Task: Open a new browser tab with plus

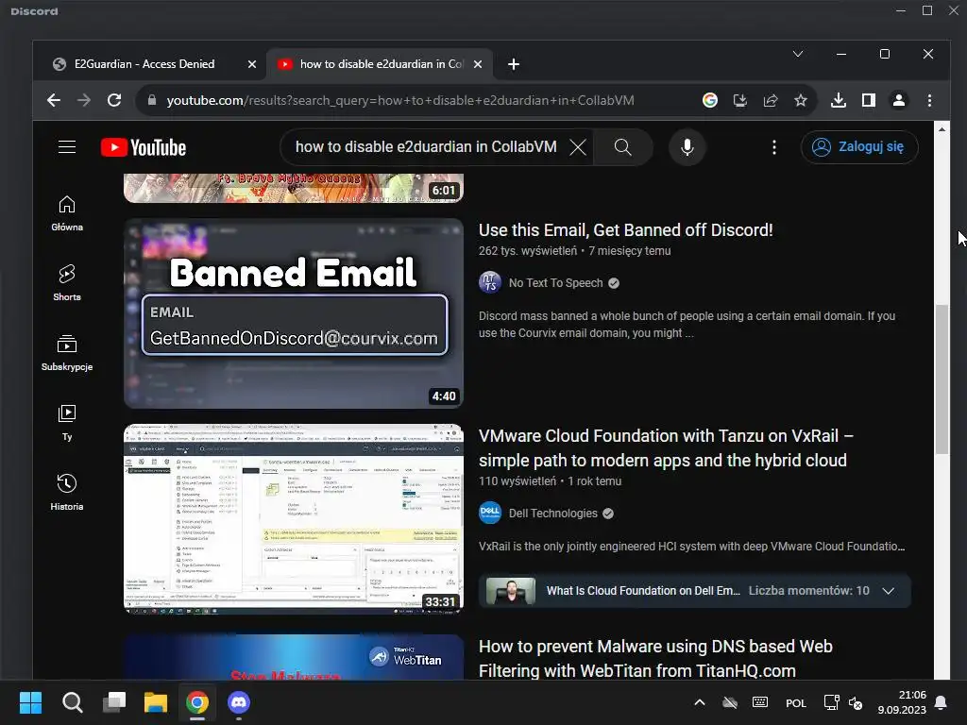Action: click(x=513, y=64)
